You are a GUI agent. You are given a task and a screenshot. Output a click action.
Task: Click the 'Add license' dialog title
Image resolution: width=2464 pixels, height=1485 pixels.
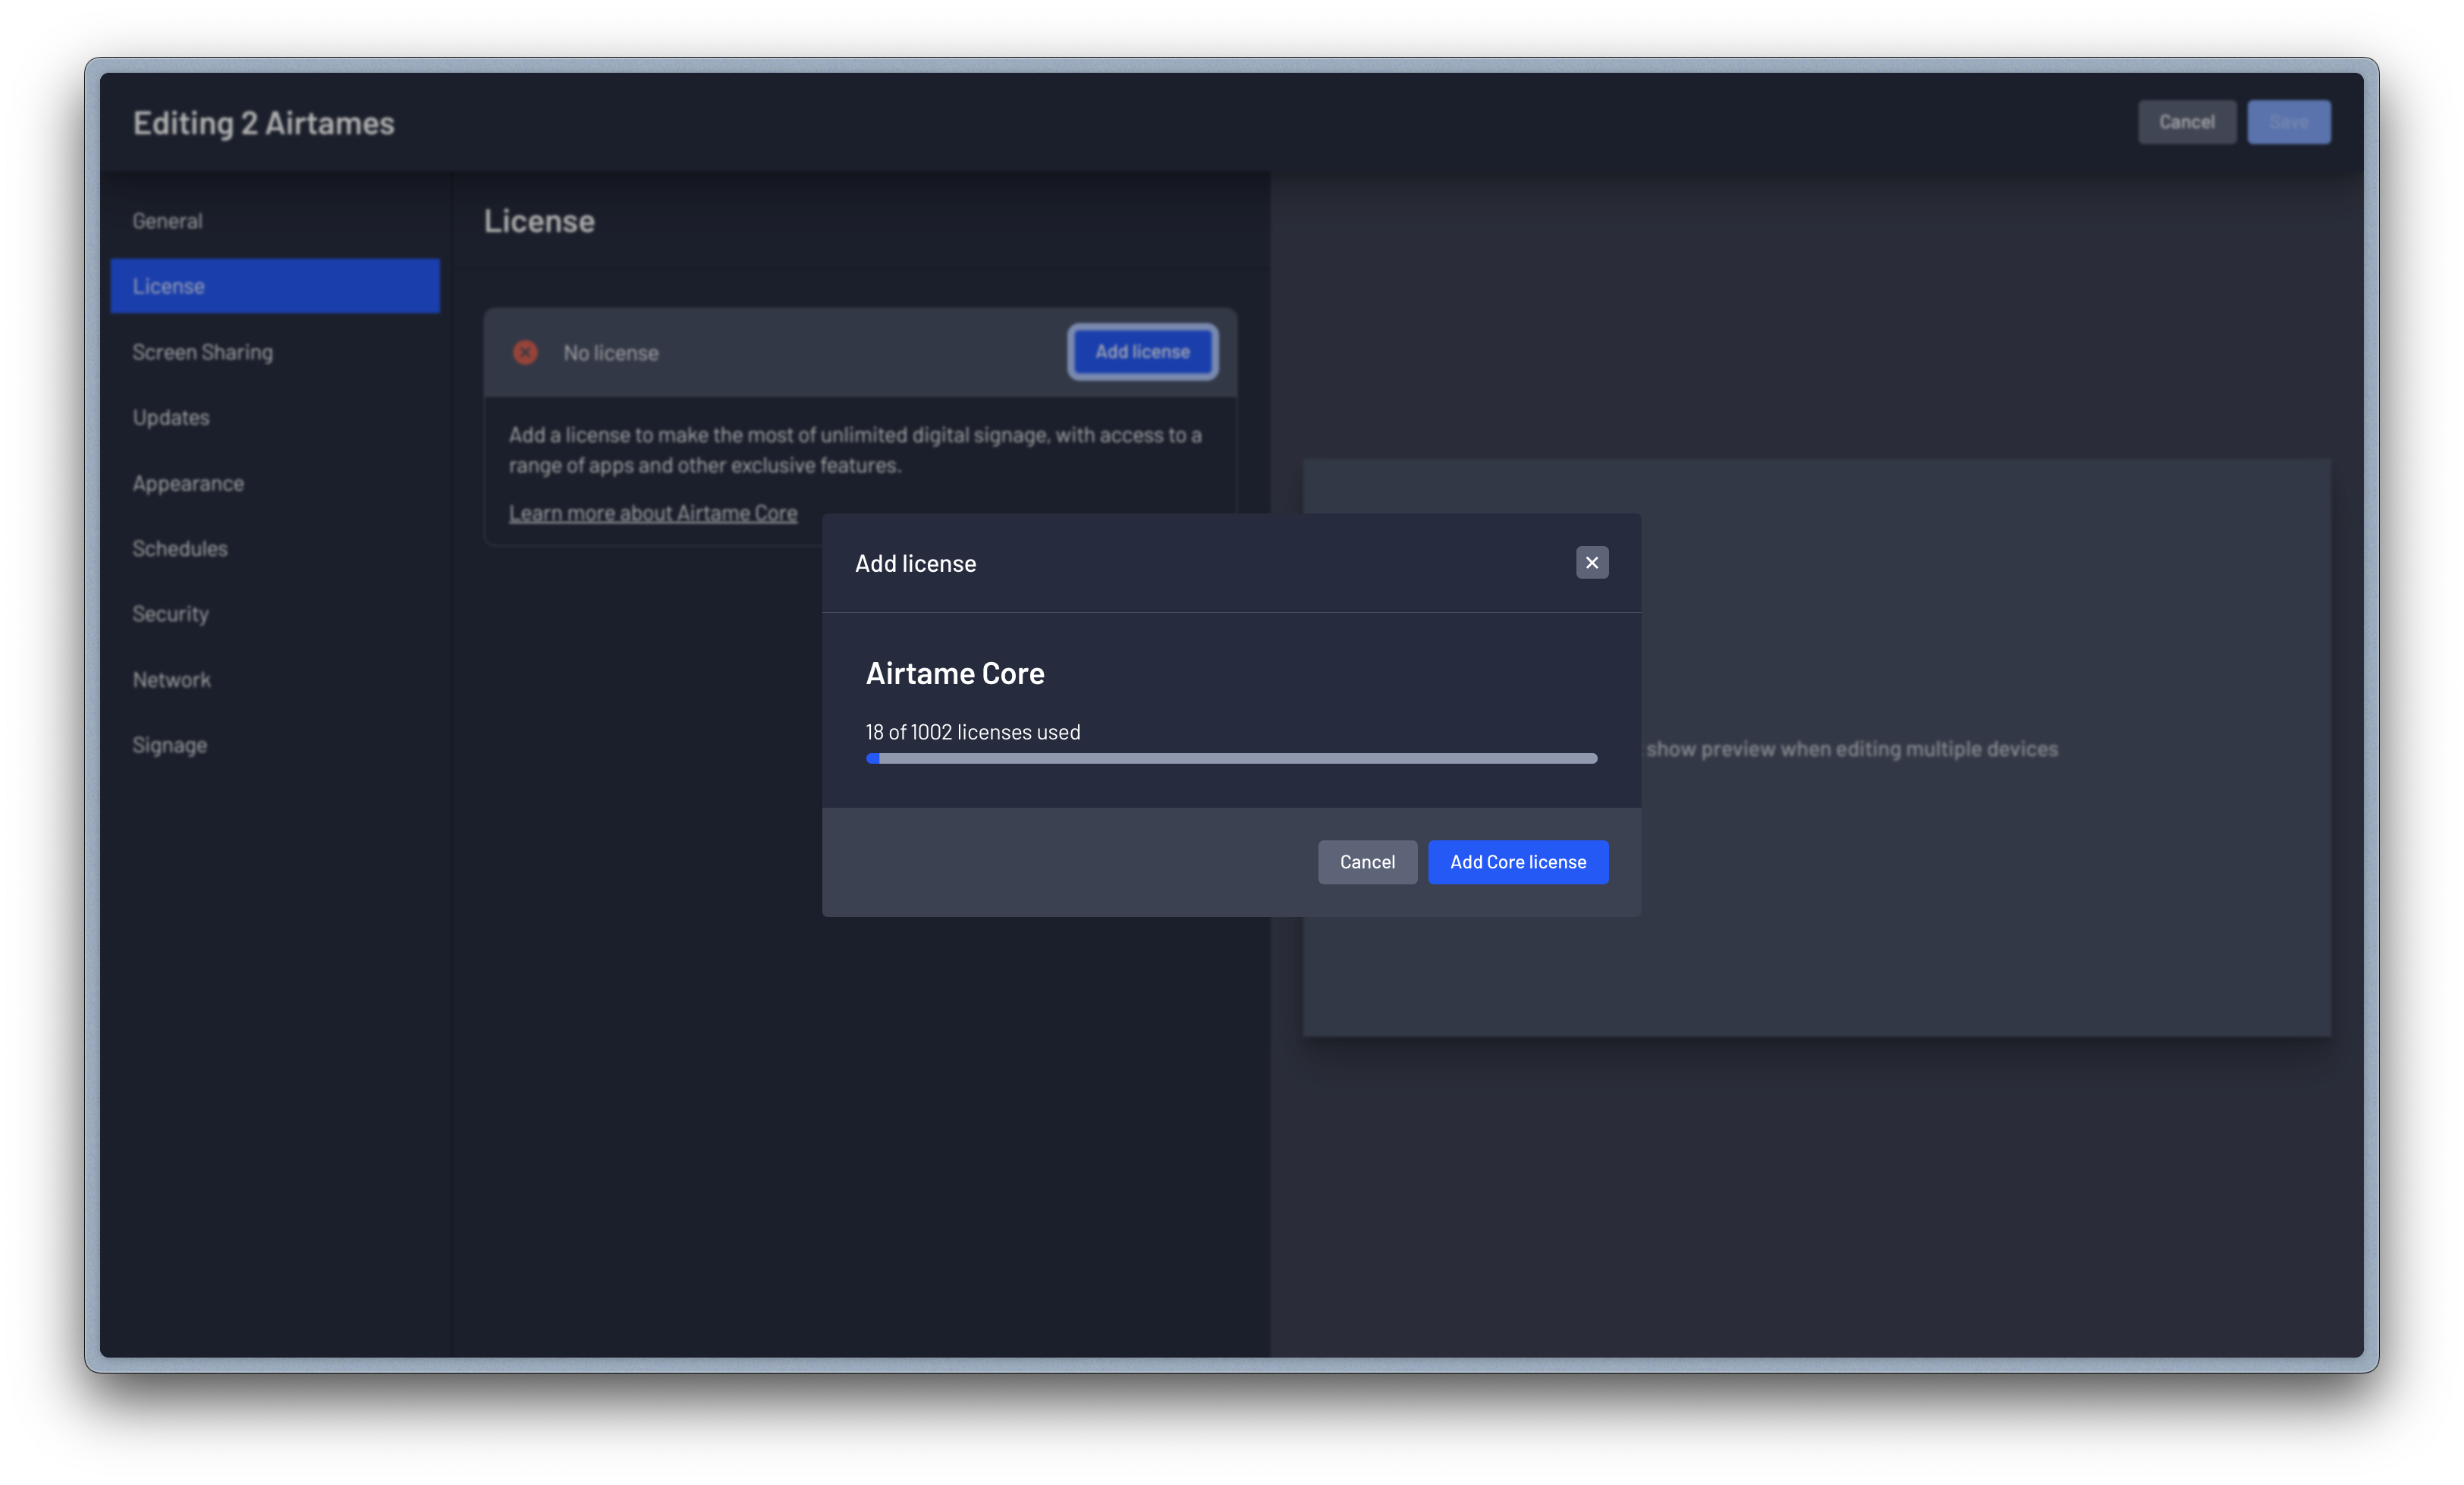click(x=915, y=564)
